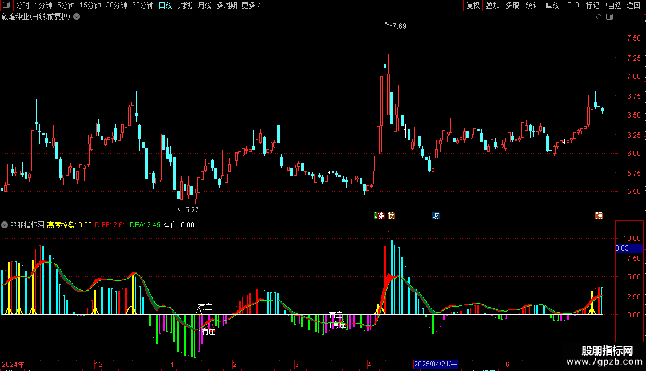
Task: Select the 60分钟 period
Action: [142, 5]
